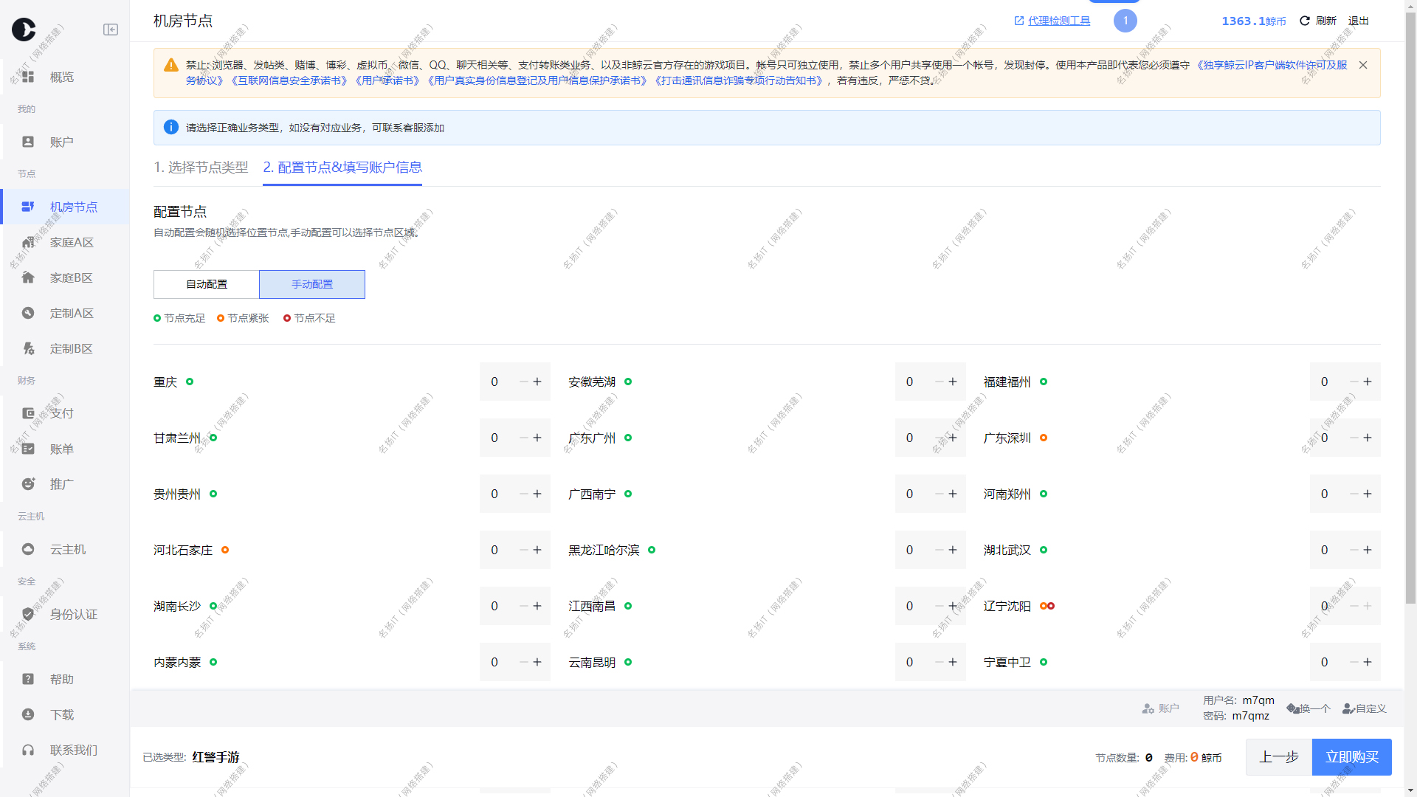This screenshot has height=797, width=1417.
Task: Increase the 重庆 node count with plus
Action: click(x=537, y=382)
